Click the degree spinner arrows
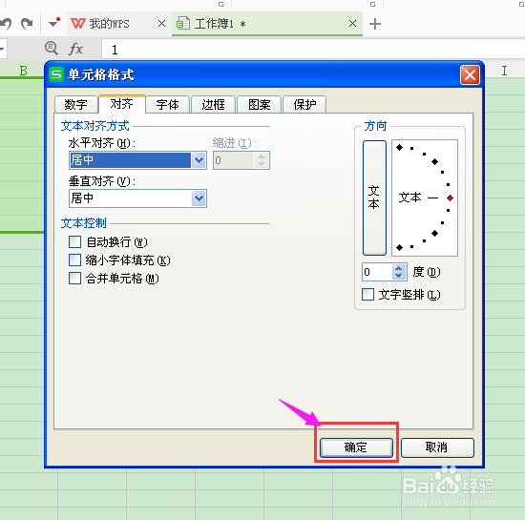Screen dimensions: 525x520 coord(398,272)
